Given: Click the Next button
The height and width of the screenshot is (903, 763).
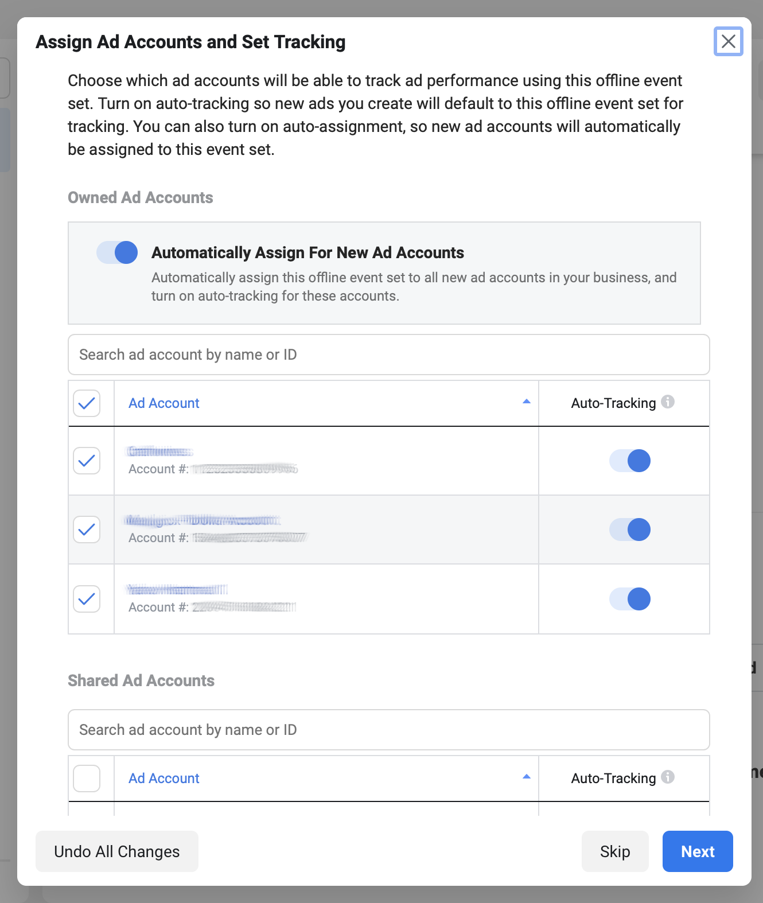Looking at the screenshot, I should (698, 851).
